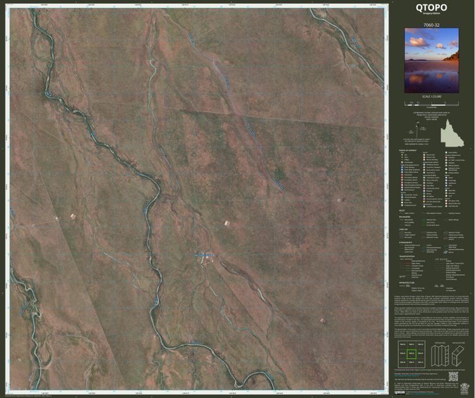This screenshot has height=398, width=475.
Task: Select the RELIEF legend heading
Action: (402, 210)
